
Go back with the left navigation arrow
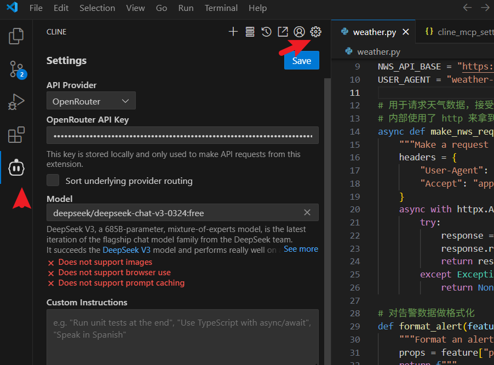(467, 8)
